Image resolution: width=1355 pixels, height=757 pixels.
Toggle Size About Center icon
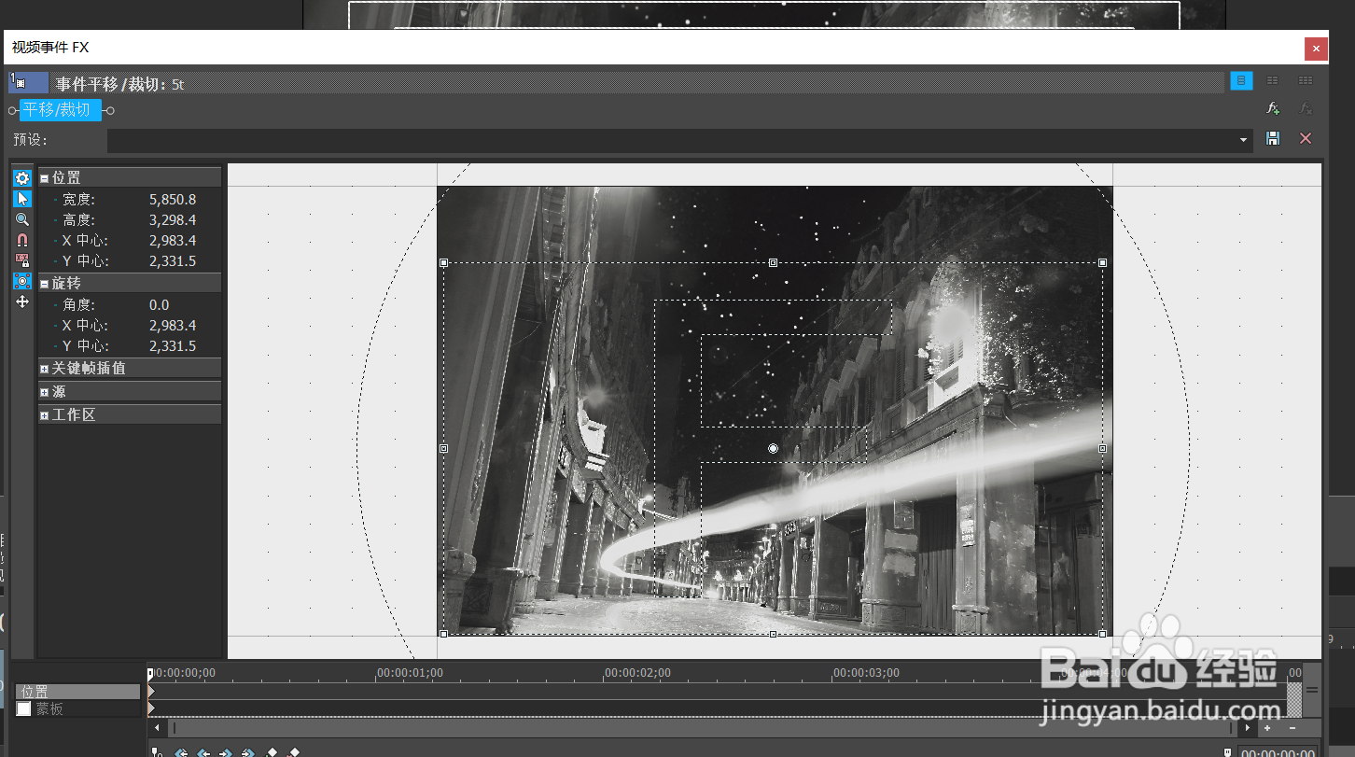[22, 281]
